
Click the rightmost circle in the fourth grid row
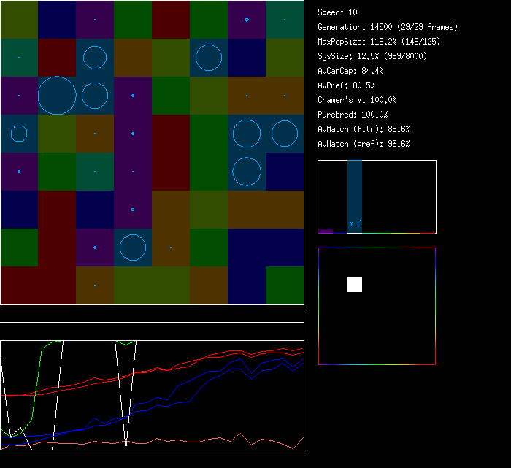(285, 134)
